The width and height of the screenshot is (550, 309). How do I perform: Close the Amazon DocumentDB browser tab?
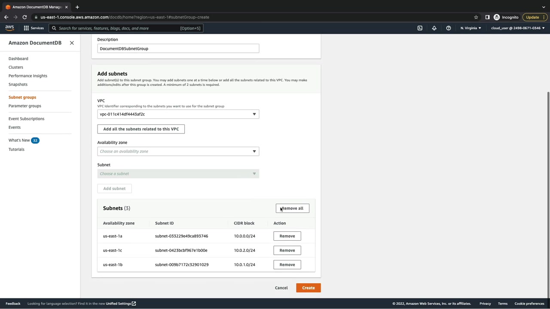66,7
